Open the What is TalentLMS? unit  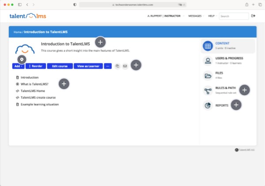[34, 84]
